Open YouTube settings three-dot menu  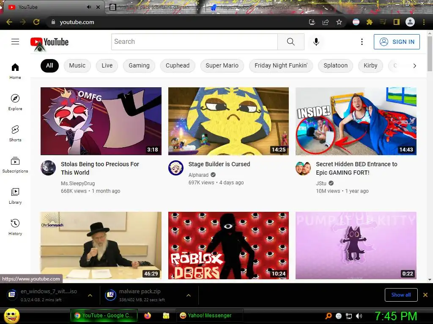(x=362, y=42)
